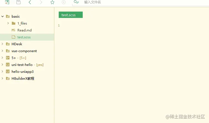Click the star bookmark icon

click(52, 2)
